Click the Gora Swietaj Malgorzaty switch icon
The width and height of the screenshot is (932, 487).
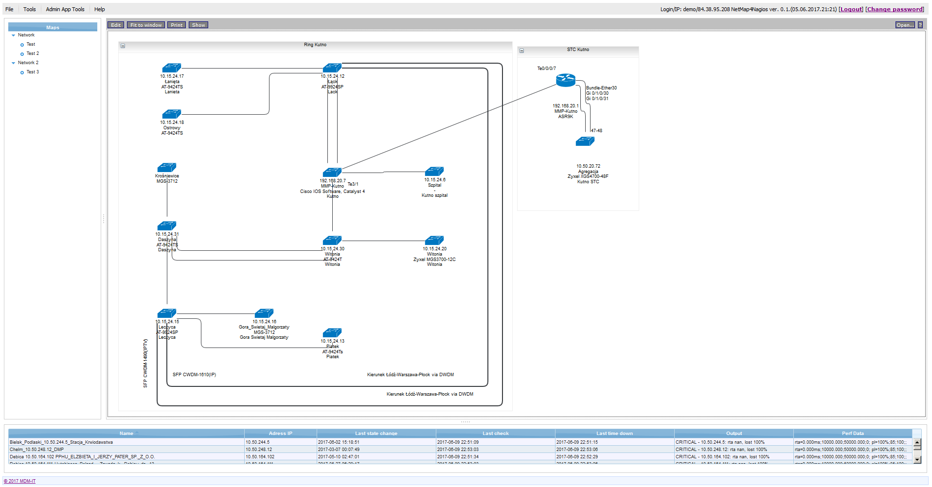tap(264, 313)
